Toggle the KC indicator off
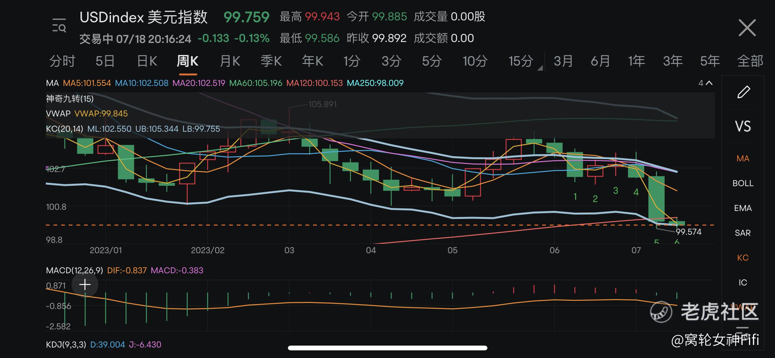This screenshot has width=775, height=358. point(743,258)
